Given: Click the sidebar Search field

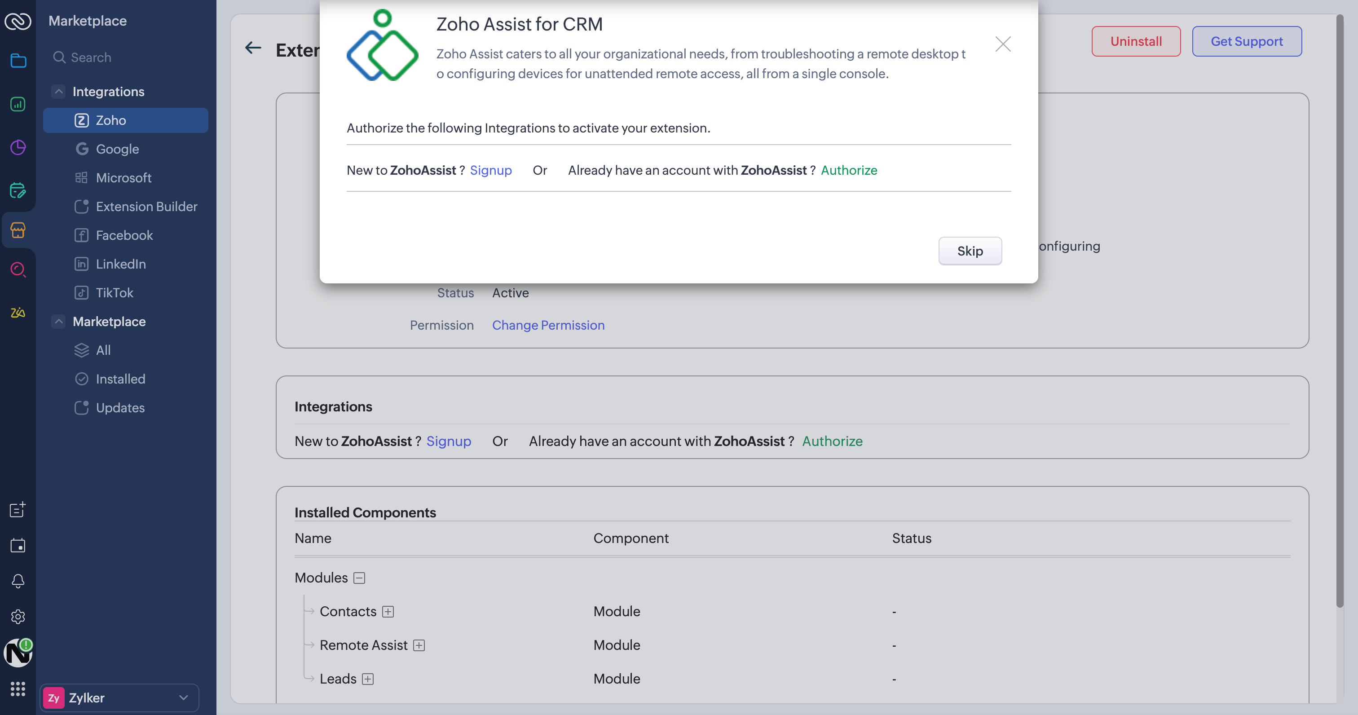Looking at the screenshot, I should (127, 57).
